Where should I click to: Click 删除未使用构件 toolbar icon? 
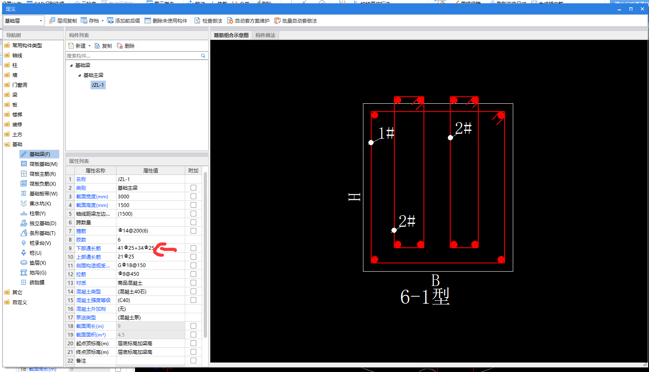[x=148, y=21]
